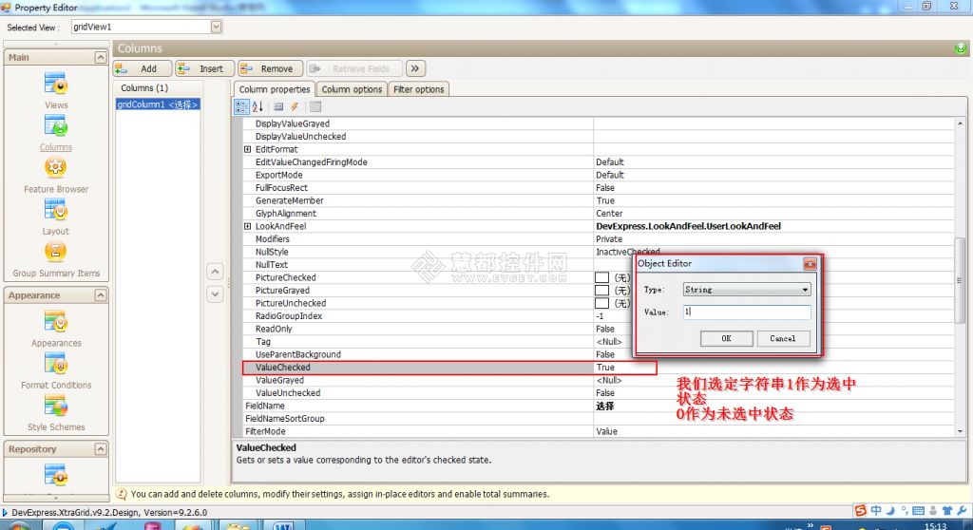Viewport: 973px width, 530px height.
Task: Select the ExportMode property row
Action: 599,175
